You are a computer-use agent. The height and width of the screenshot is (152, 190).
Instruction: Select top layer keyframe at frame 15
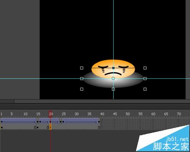click(x=38, y=122)
